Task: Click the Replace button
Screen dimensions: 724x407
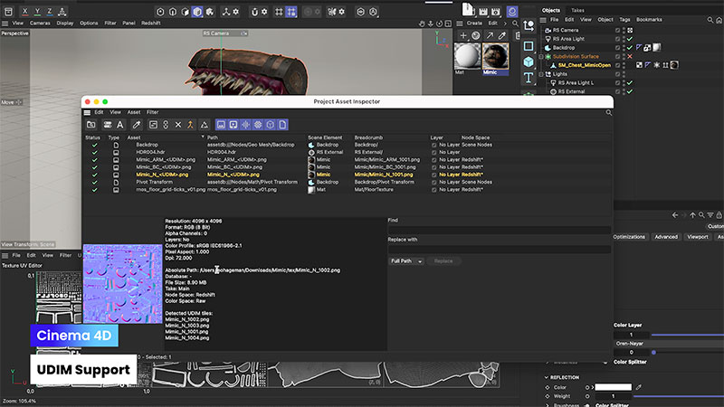Action: click(443, 260)
